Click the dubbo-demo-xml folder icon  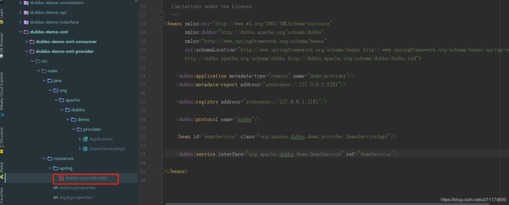(26, 32)
